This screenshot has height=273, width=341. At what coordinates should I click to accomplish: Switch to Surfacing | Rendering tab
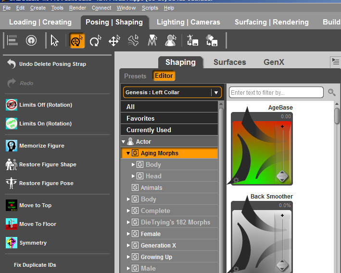[272, 22]
